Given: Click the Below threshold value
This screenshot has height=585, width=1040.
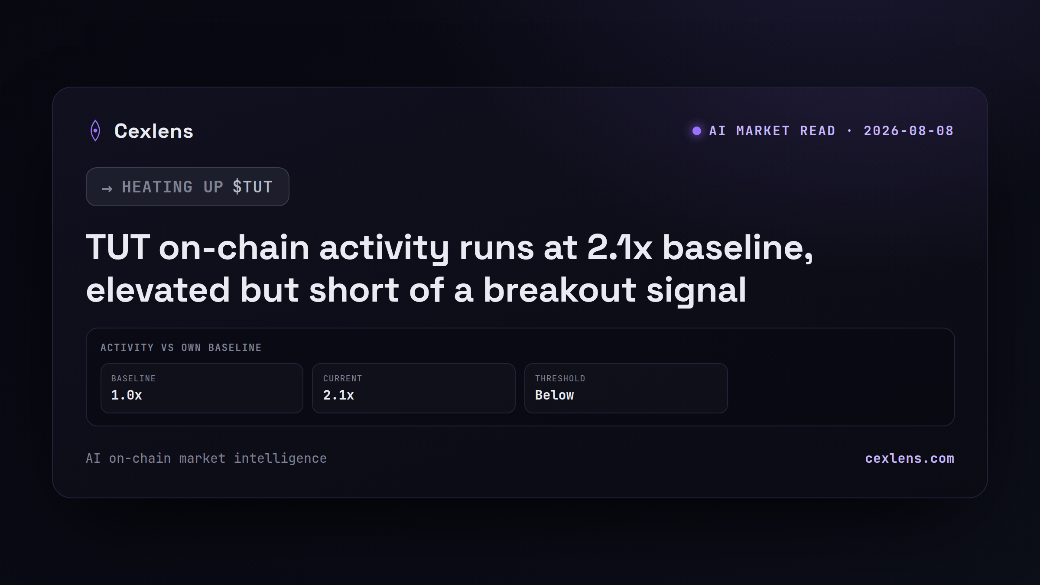Looking at the screenshot, I should coord(554,395).
